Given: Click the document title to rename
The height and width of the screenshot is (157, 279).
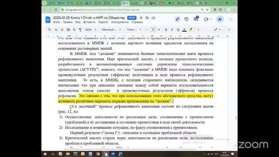Looking at the screenshot, I should coord(89,18).
